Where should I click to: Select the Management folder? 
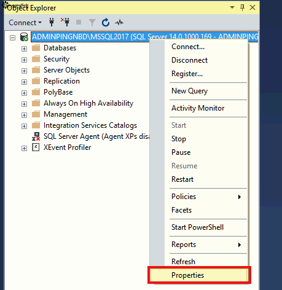click(66, 114)
